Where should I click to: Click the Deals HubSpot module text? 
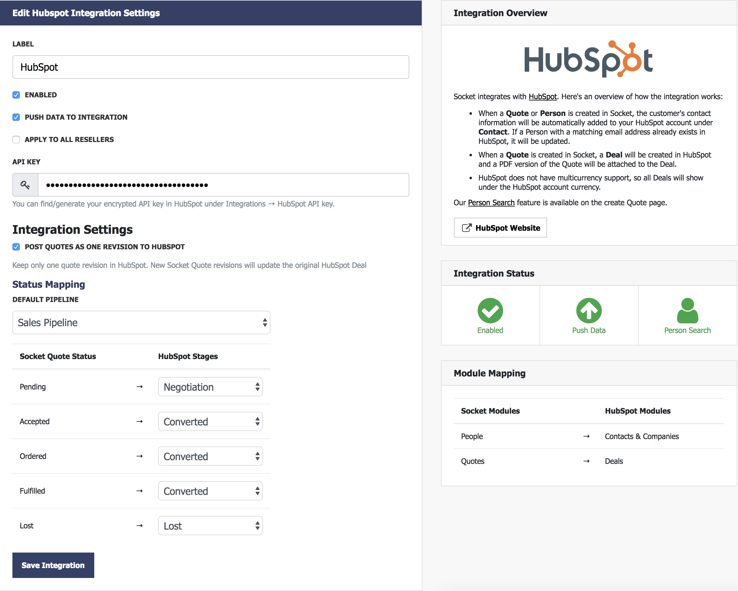coord(614,461)
